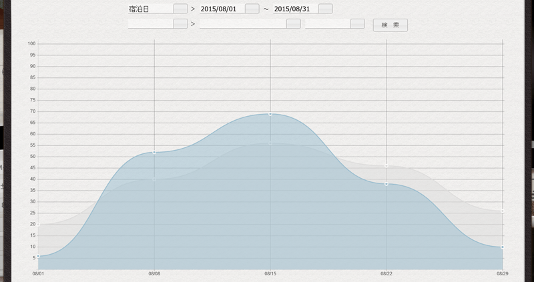
Task: Click the end date field 2015/08/31
Action: (295, 9)
